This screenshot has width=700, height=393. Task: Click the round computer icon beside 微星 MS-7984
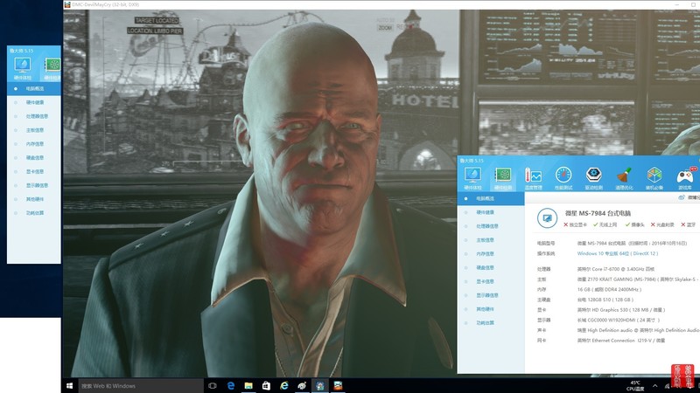tap(547, 218)
